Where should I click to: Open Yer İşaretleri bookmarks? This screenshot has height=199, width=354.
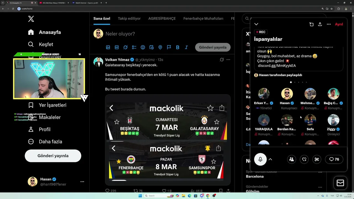point(47,105)
